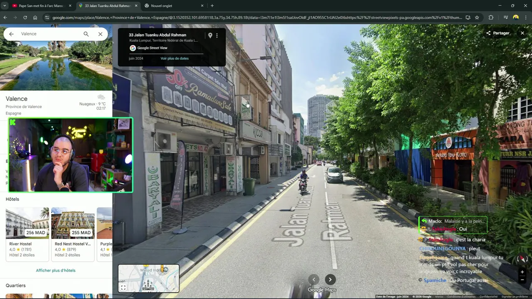The height and width of the screenshot is (299, 532).
Task: Click 'Signaler un problème' link
Action: click(x=515, y=297)
